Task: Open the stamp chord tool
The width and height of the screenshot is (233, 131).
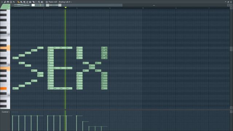Action: 11,2
